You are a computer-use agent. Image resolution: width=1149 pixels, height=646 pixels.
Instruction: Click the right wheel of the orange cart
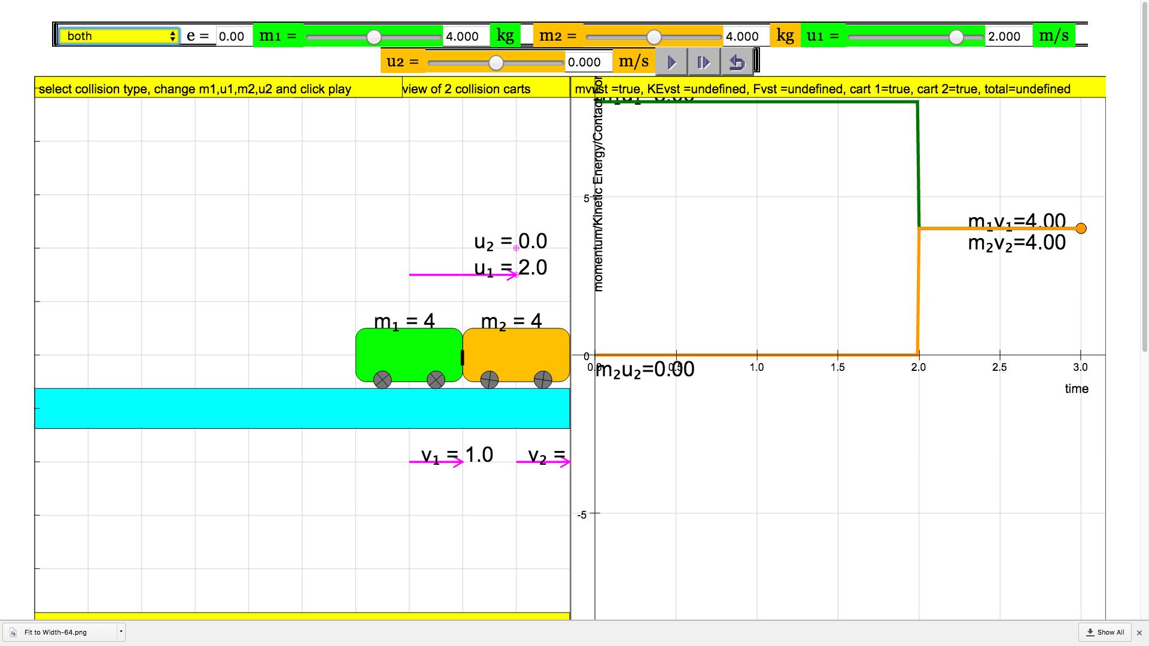click(543, 379)
